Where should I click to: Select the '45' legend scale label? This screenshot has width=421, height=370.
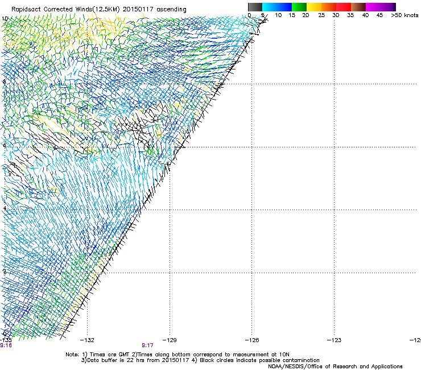pos(379,15)
